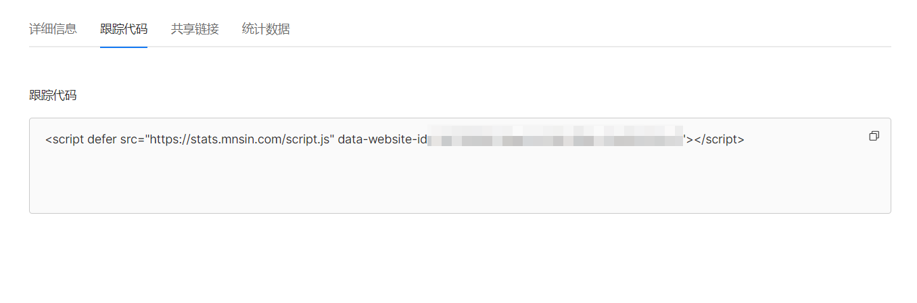
Task: Click the 跟踪代码 section heading
Action: (53, 95)
